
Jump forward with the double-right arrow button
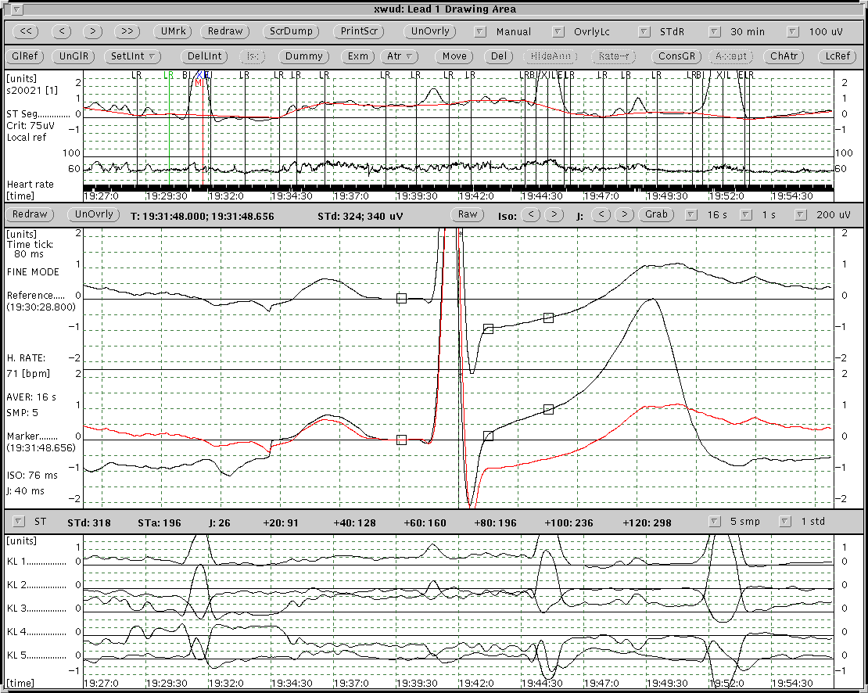[127, 32]
